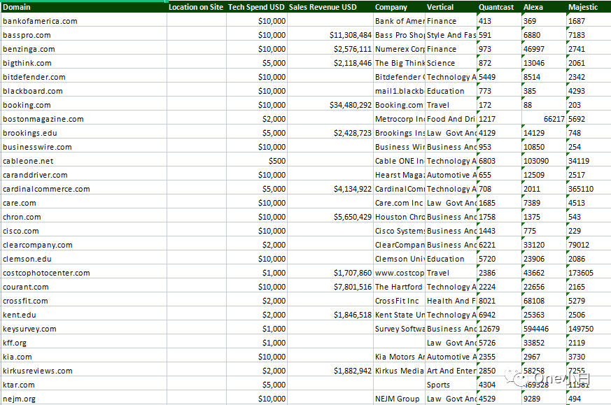Click the NEJM Group company cell
Viewport: 611px width, 405px height.
click(398, 399)
